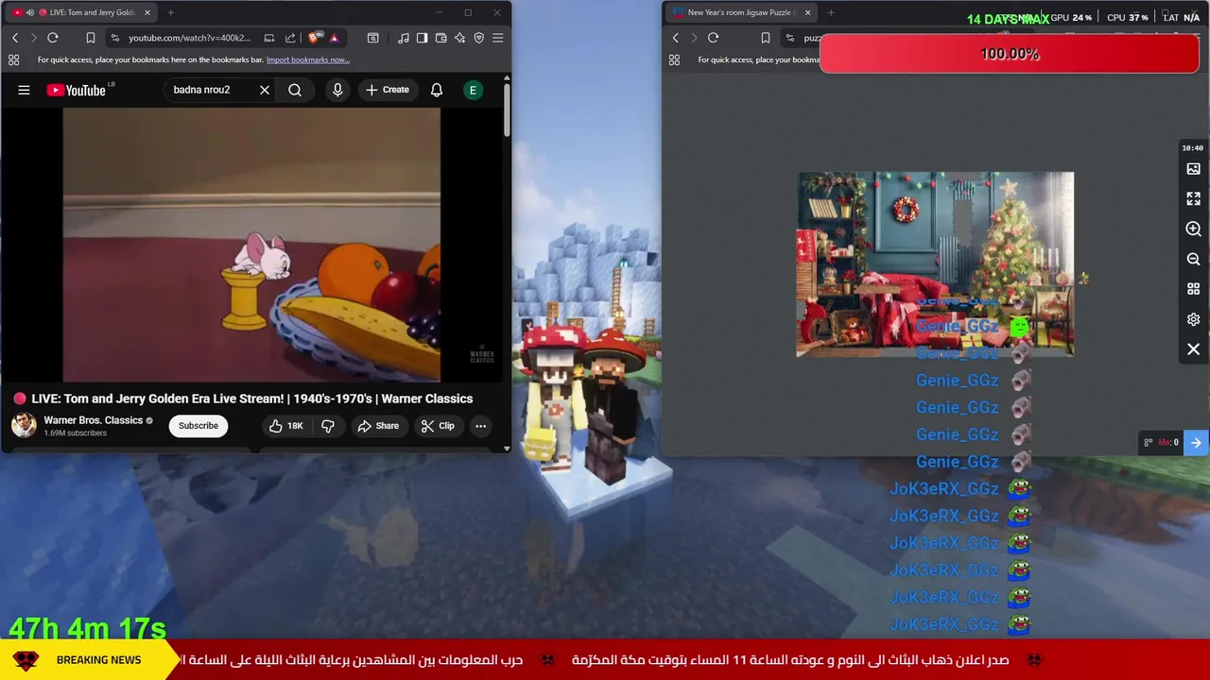Open apps grid icon on YouTube window bookmarks bar
Viewport: 1210px width, 680px height.
pyautogui.click(x=13, y=59)
